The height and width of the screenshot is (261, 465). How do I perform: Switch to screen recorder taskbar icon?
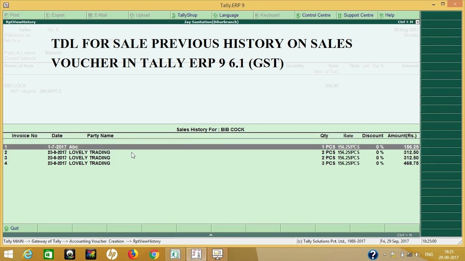217,254
